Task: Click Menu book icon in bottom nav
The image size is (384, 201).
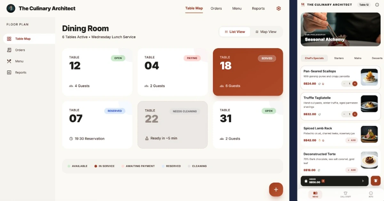Action: 315,193
